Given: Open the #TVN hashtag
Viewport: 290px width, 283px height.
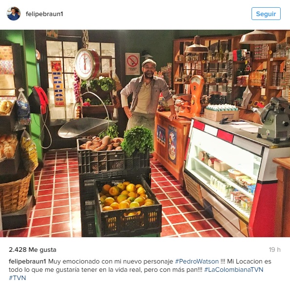Looking at the screenshot, I should tap(17, 278).
